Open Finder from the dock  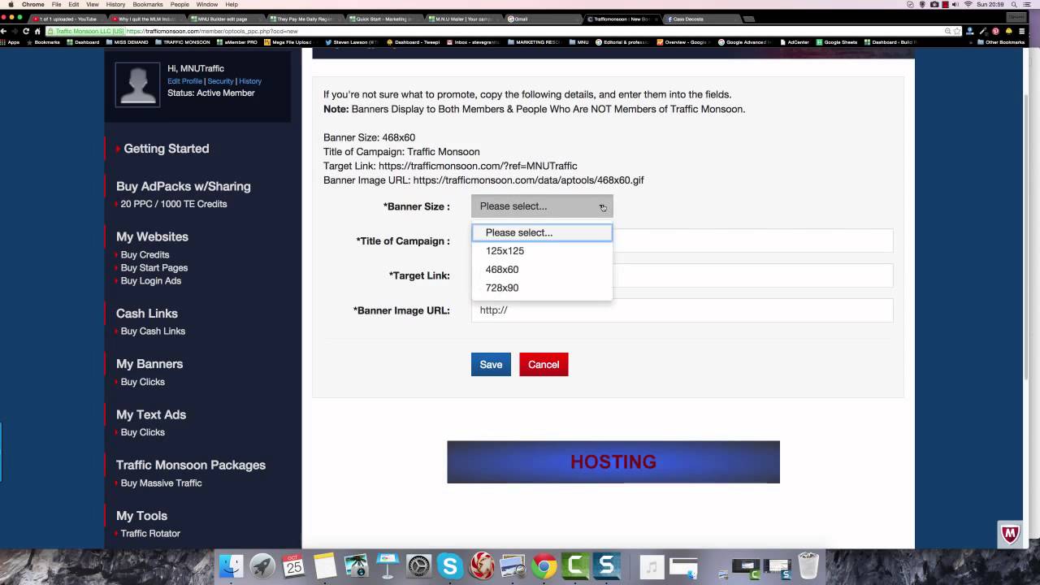232,565
